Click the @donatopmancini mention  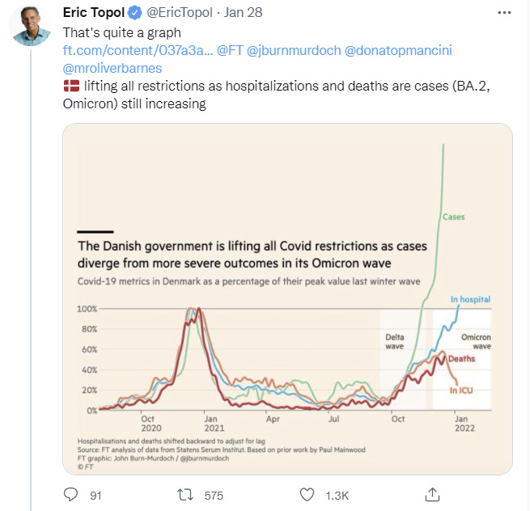pyautogui.click(x=398, y=50)
